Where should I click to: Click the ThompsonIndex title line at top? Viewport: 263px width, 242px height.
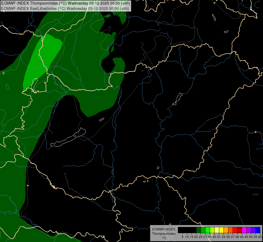66,3
